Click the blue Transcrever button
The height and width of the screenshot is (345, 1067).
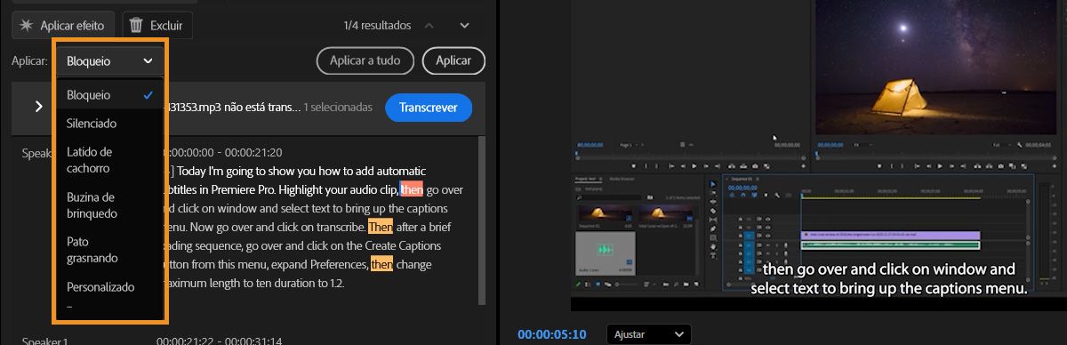point(429,108)
